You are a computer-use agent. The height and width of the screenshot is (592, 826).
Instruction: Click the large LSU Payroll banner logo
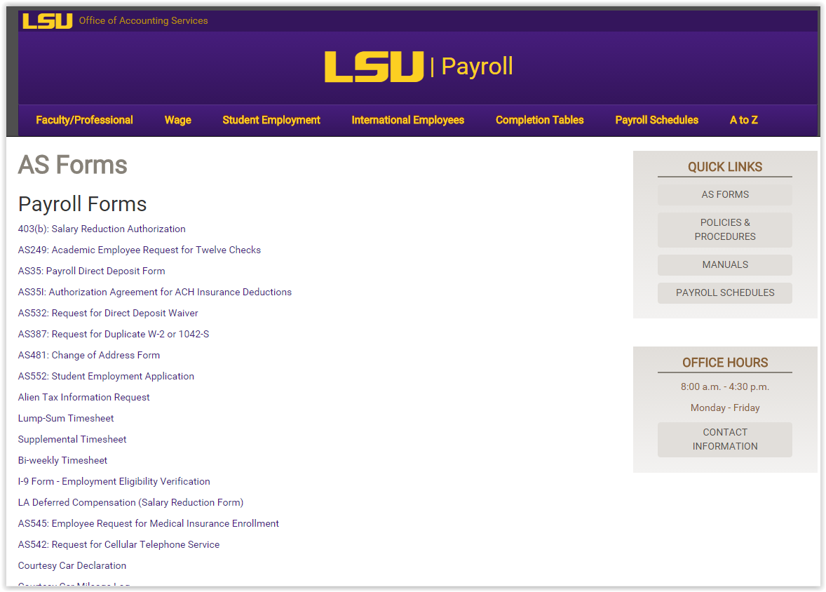(419, 67)
